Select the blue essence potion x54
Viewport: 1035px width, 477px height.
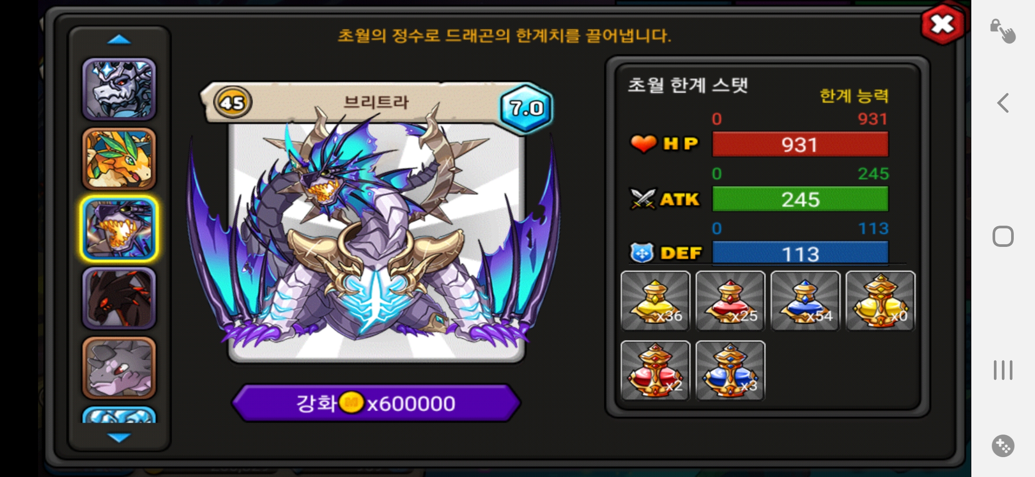point(805,301)
